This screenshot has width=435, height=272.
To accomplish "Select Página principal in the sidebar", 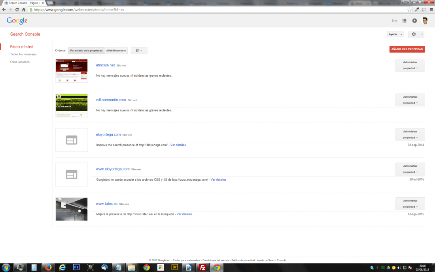I will coord(22,47).
